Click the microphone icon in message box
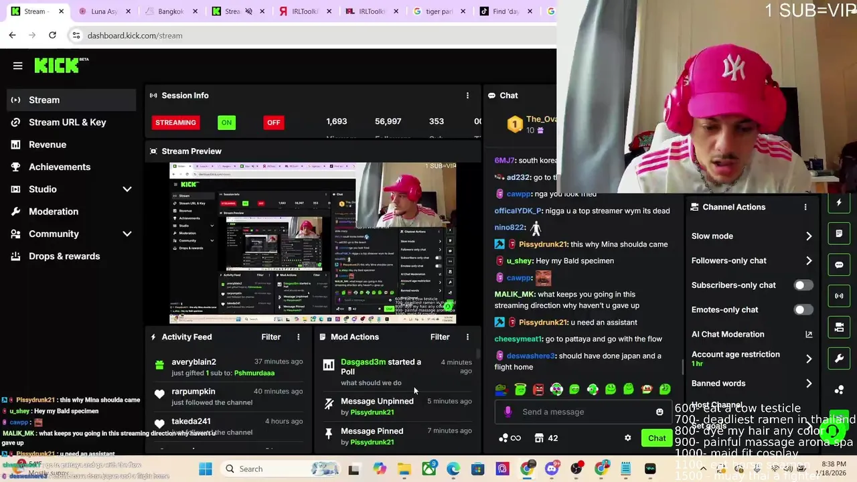Viewport: 857px width, 482px height. point(508,412)
